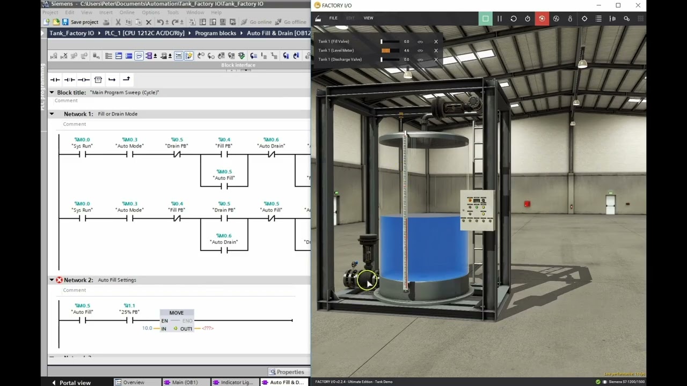Collapse Network 2 Auto Fill Settings
The height and width of the screenshot is (386, 687).
tap(52, 280)
